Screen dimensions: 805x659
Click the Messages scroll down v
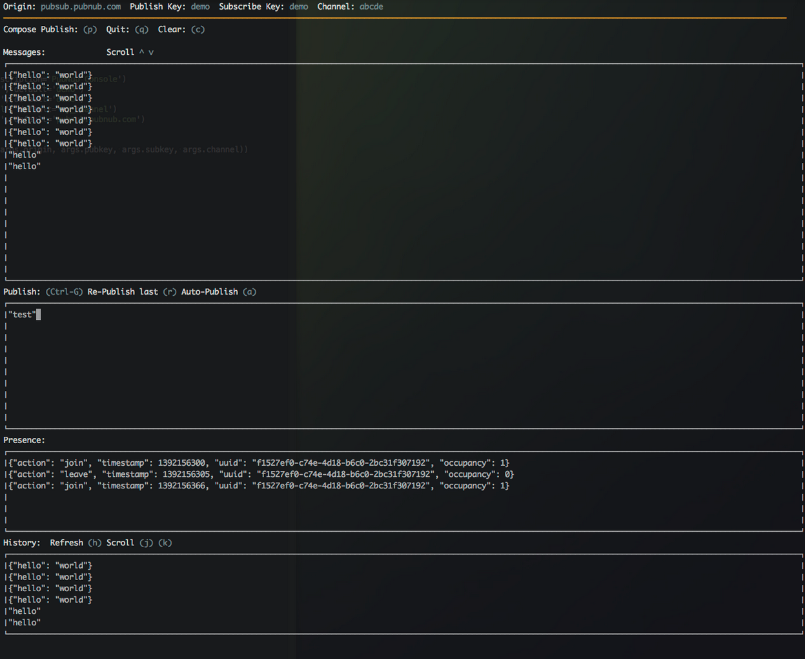click(x=151, y=52)
